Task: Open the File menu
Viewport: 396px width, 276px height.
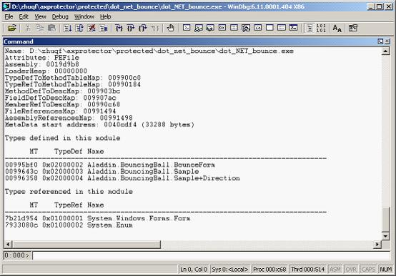Action: coord(9,16)
